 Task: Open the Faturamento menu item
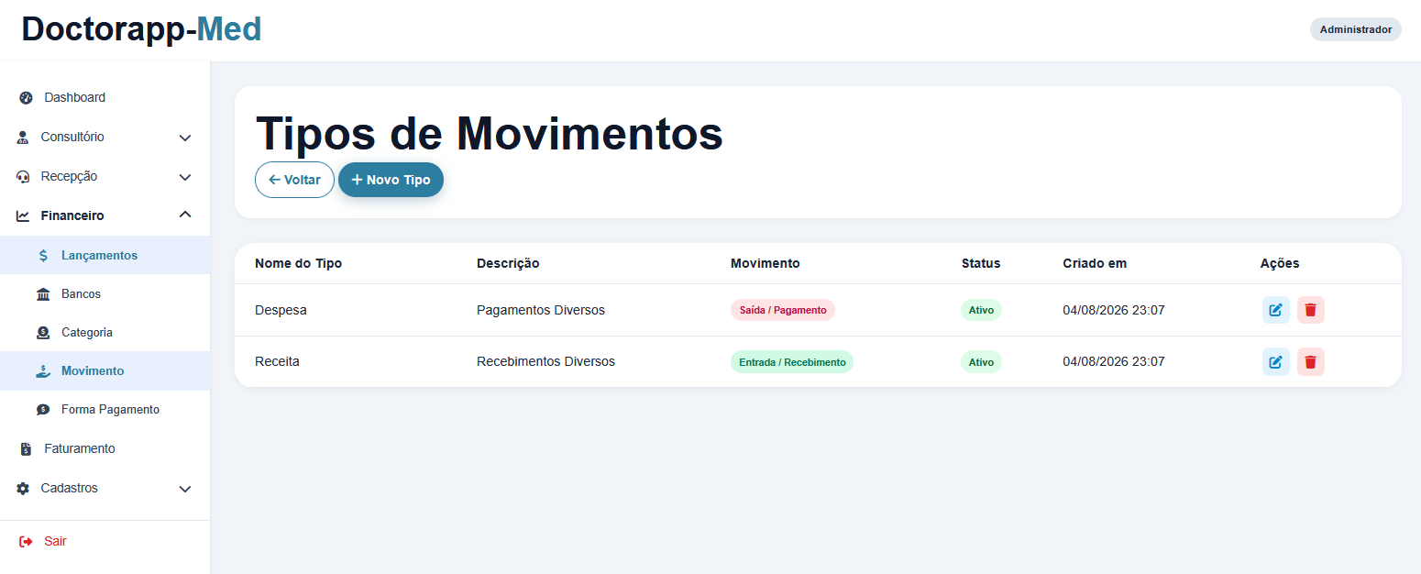point(105,448)
